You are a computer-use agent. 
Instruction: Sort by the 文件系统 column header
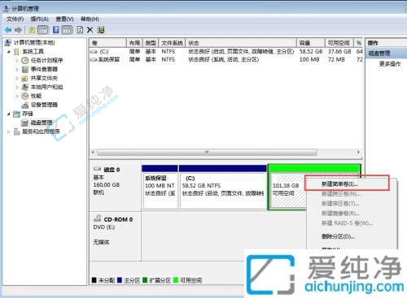172,43
